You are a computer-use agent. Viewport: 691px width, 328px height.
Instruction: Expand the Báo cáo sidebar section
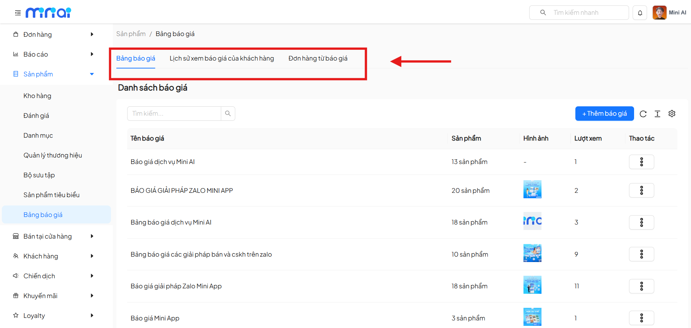[x=53, y=54]
